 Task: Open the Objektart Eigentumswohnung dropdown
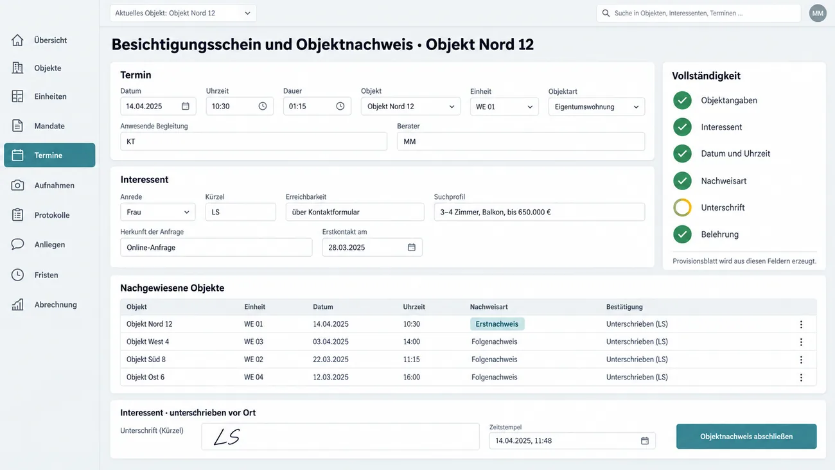pos(597,106)
